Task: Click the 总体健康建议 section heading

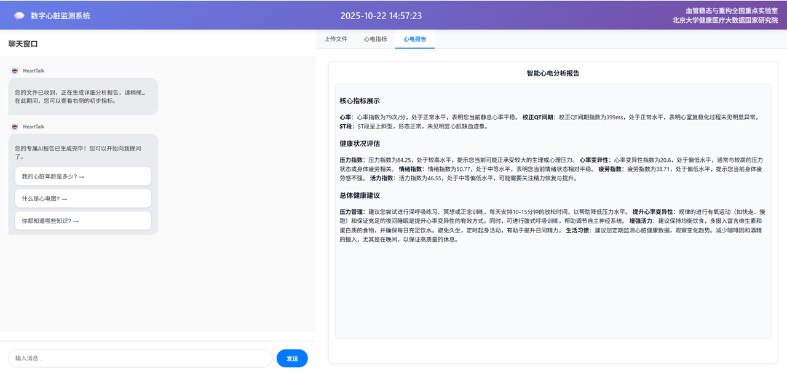Action: [360, 196]
